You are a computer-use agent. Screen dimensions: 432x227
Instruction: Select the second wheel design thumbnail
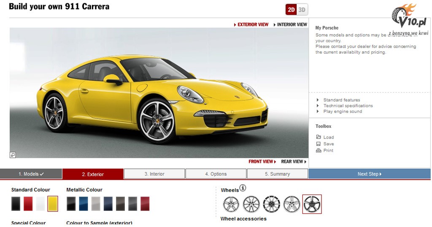(x=251, y=204)
